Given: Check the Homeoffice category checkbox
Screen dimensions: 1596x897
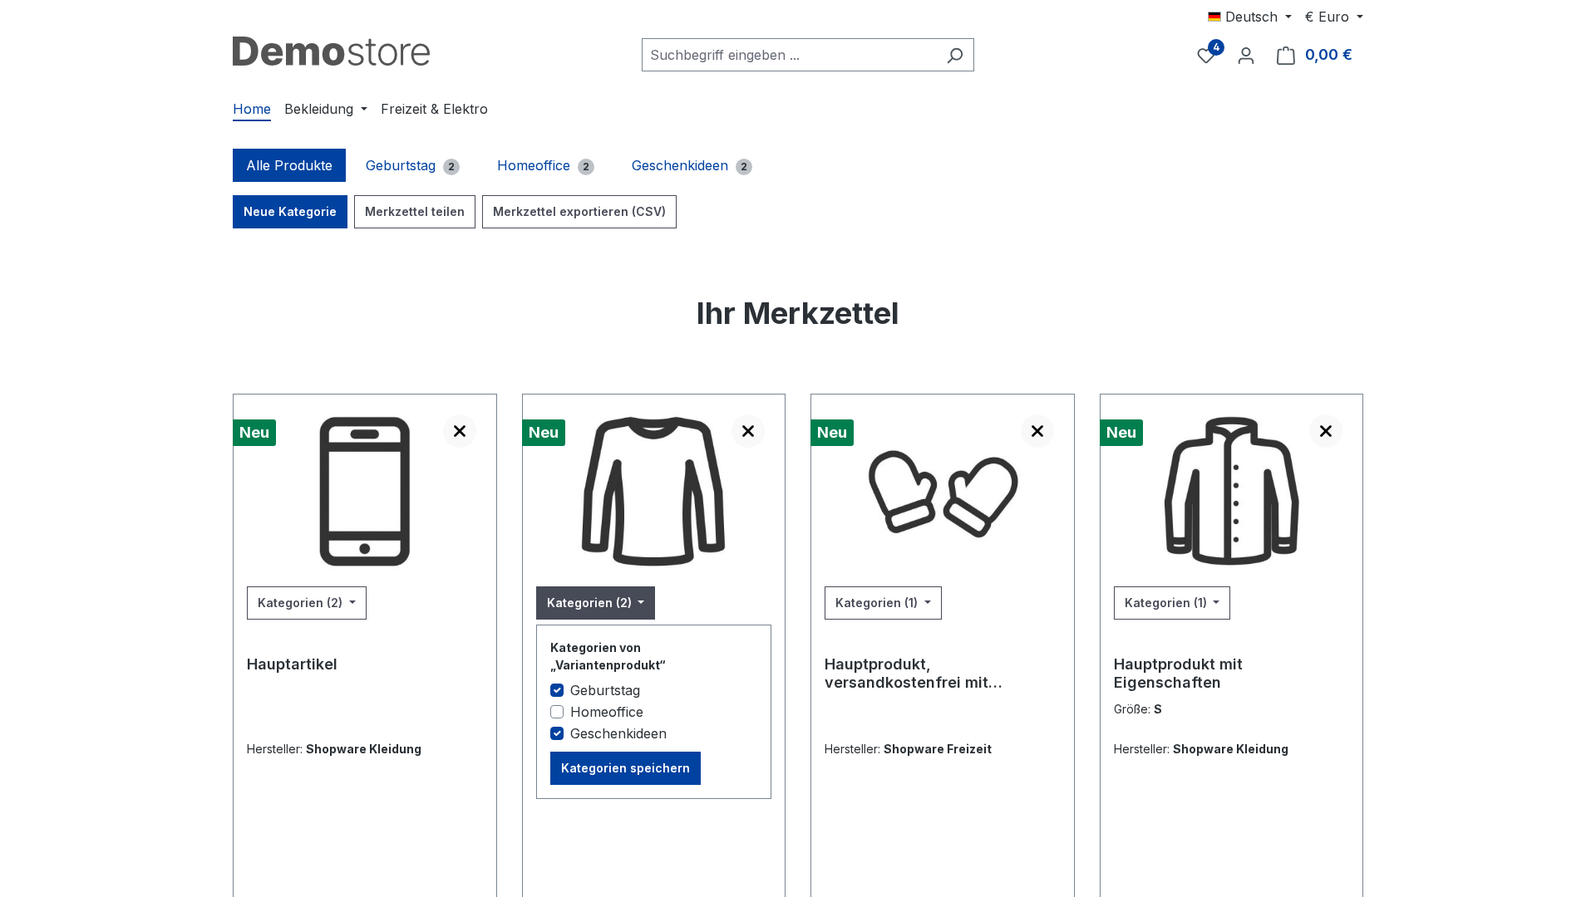Looking at the screenshot, I should [x=557, y=712].
